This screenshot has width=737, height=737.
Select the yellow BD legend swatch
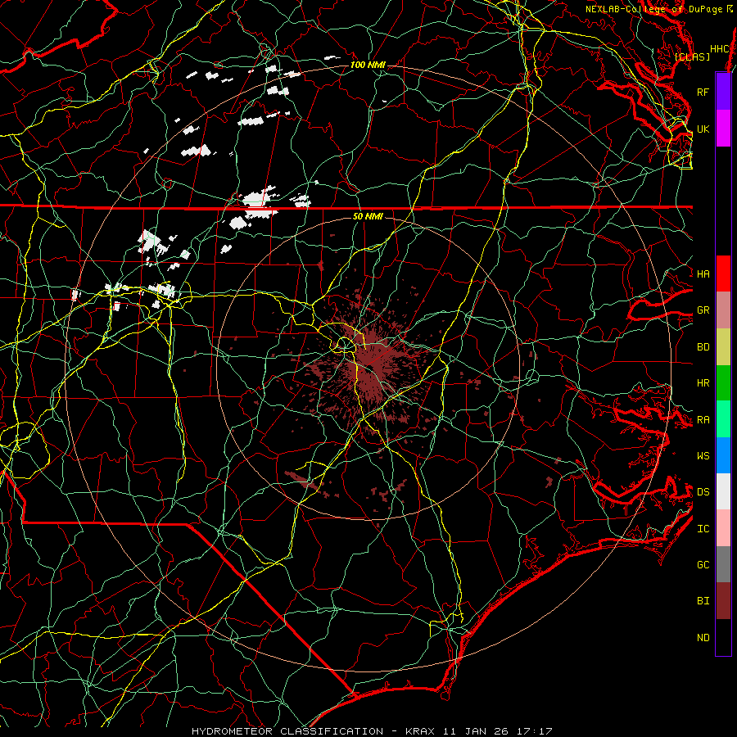(x=723, y=347)
